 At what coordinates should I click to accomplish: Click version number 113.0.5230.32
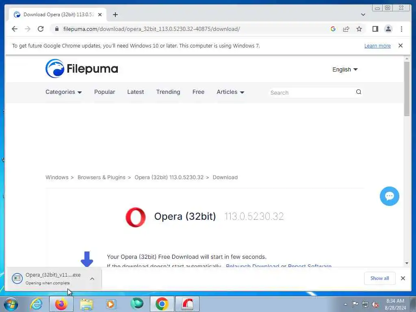pos(254,217)
